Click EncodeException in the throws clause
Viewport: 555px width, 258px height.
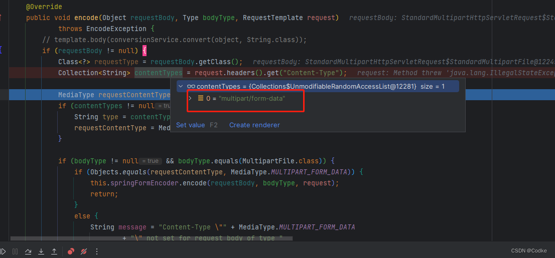[x=115, y=29]
